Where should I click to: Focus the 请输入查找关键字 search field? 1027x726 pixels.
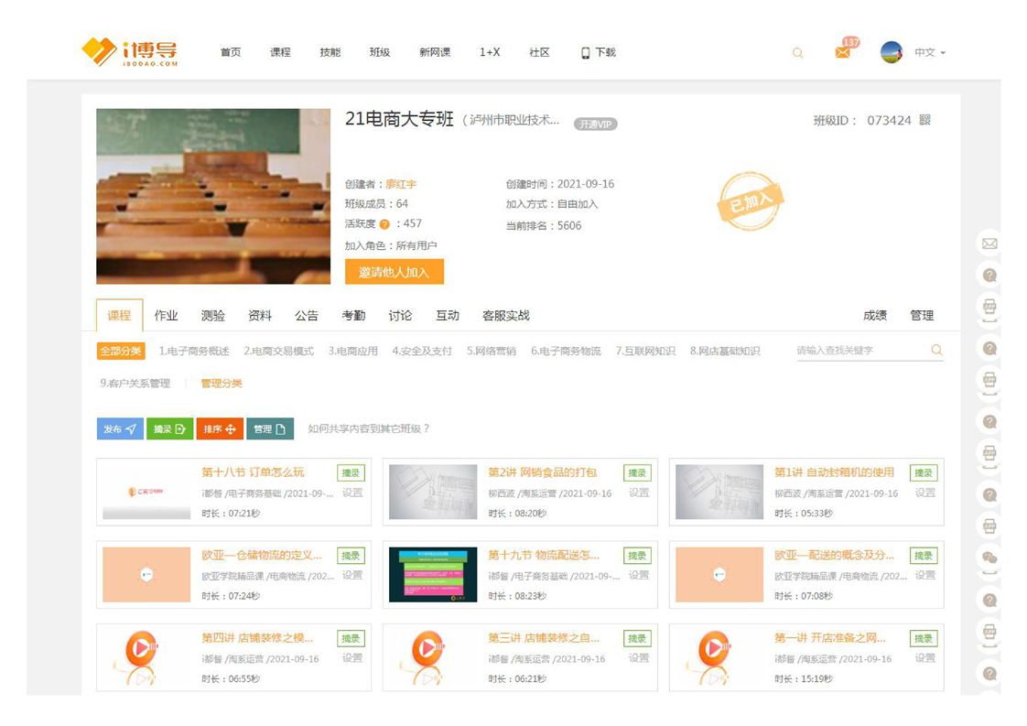(x=860, y=351)
